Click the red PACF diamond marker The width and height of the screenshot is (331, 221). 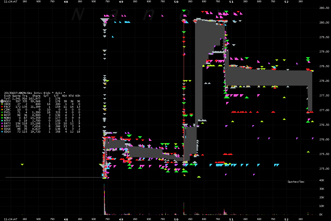[x=2, y=107]
